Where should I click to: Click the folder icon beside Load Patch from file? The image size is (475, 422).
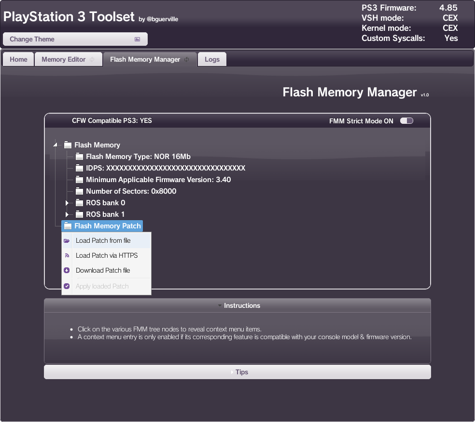click(67, 240)
